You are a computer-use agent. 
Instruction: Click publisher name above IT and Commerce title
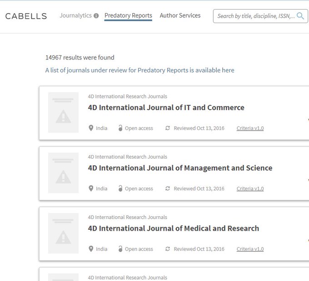click(x=128, y=96)
